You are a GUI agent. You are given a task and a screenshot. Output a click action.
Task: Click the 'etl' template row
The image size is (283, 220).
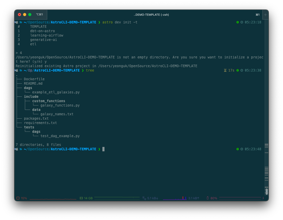pos(33,44)
